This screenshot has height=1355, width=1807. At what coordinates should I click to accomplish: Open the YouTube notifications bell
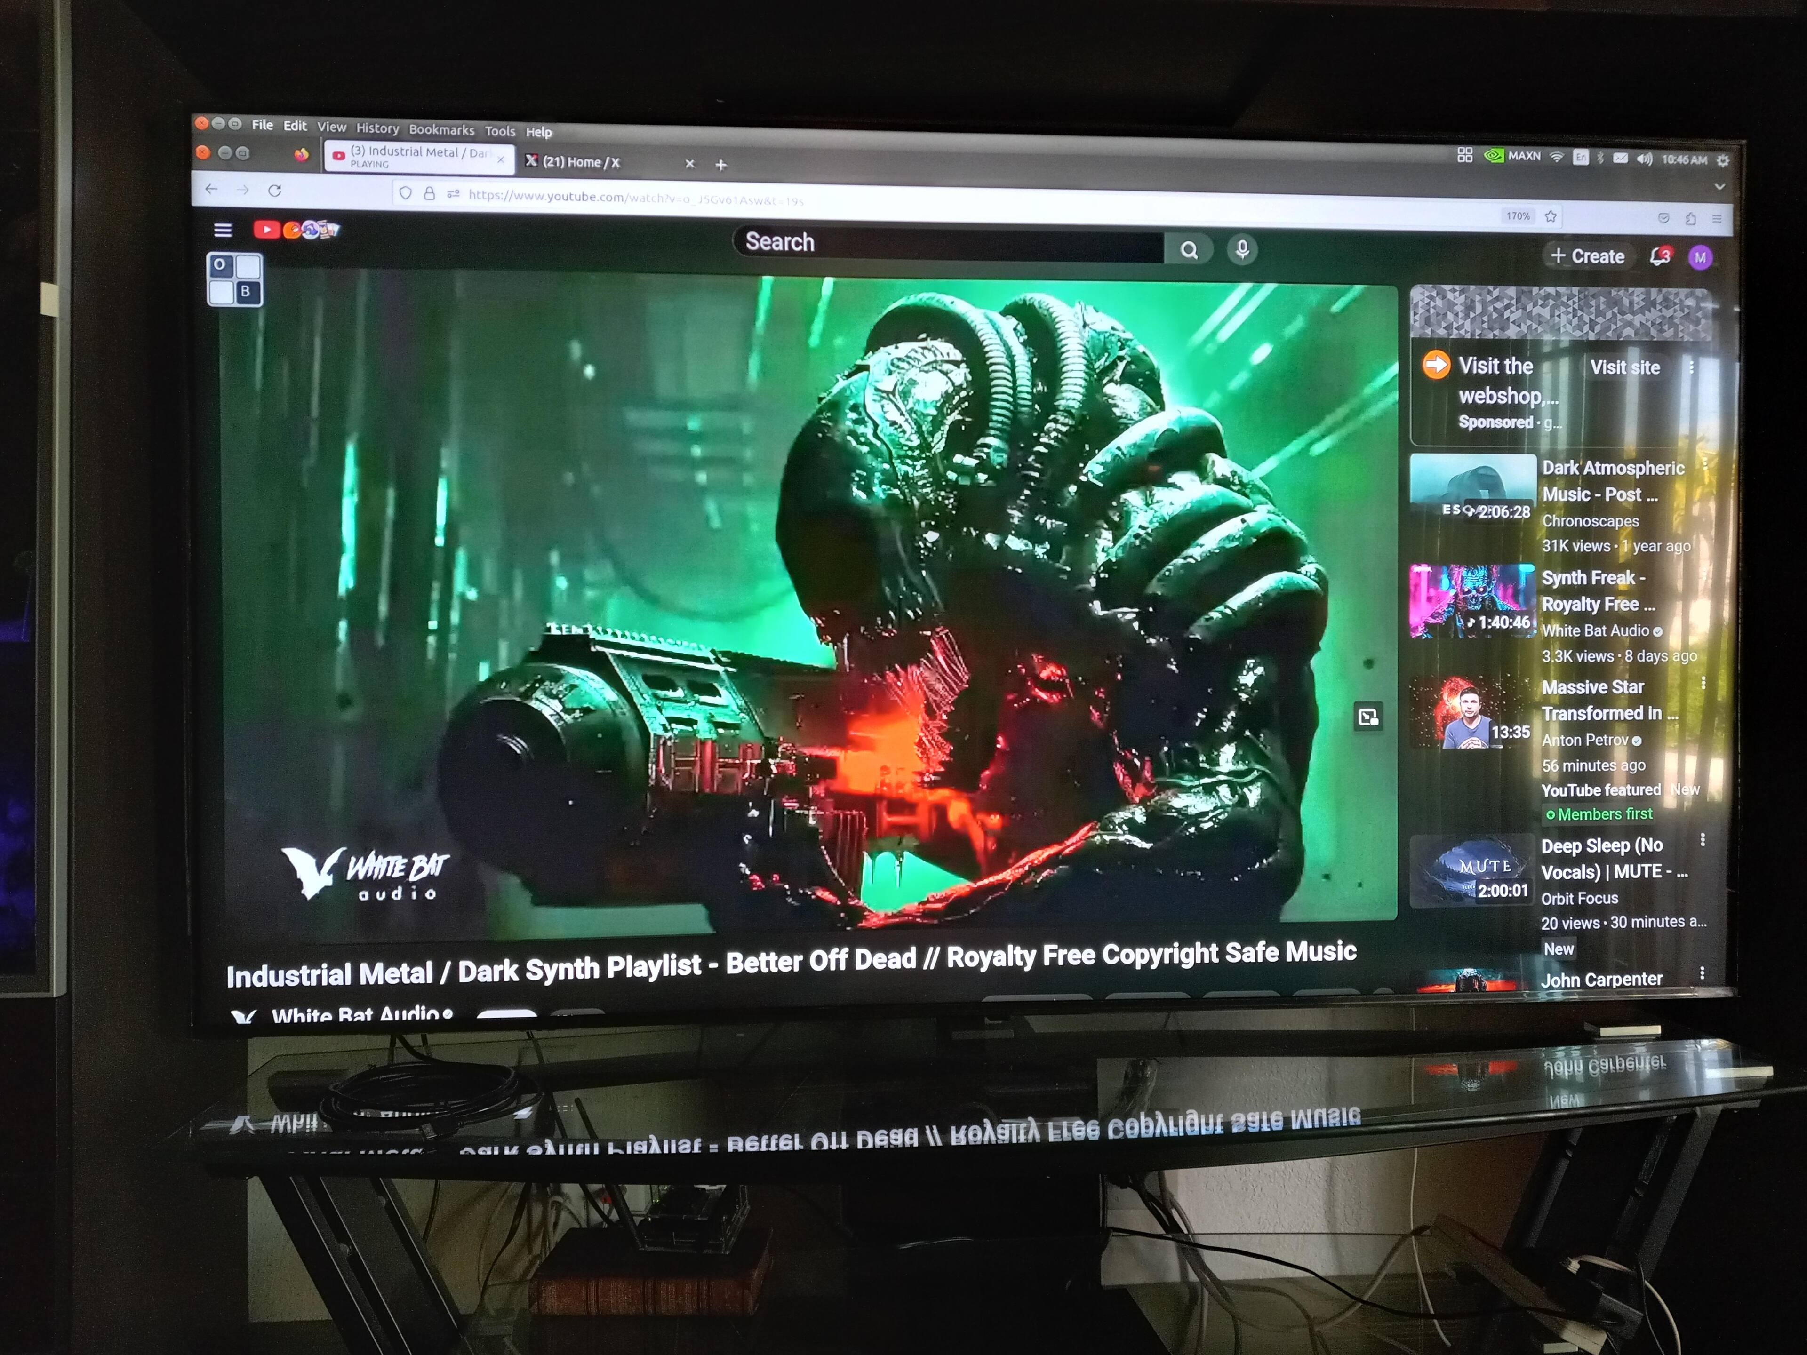pos(1659,256)
